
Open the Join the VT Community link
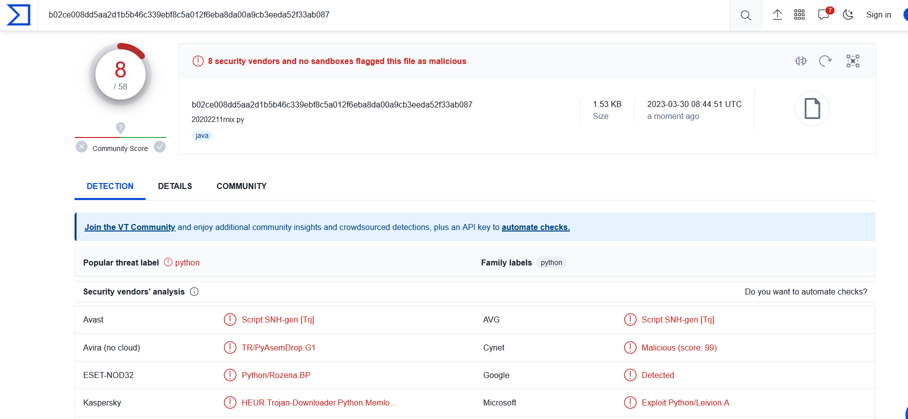point(130,227)
